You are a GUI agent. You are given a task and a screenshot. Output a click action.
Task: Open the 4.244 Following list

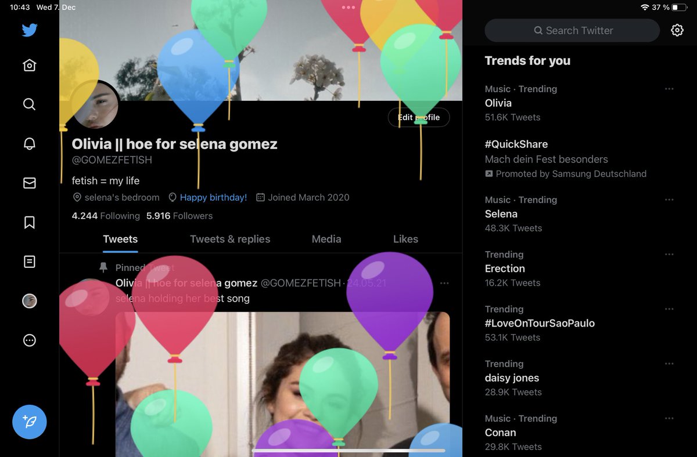pos(106,216)
